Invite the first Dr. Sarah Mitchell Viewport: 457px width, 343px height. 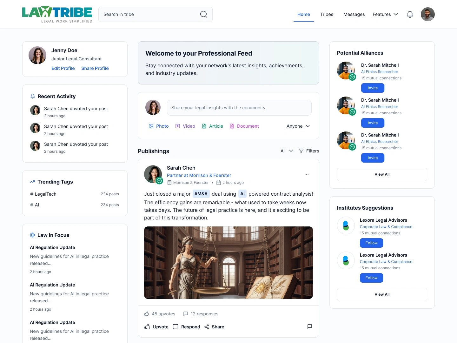373,88
